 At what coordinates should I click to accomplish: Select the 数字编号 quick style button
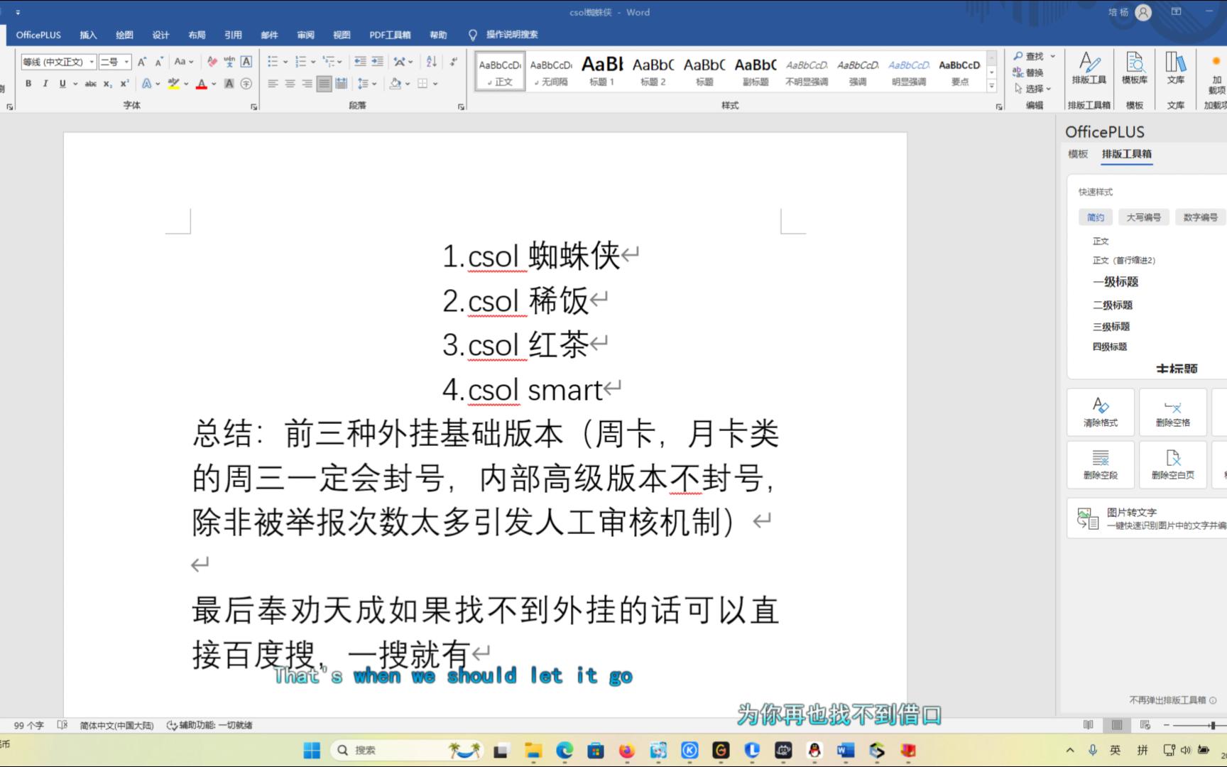click(1200, 217)
